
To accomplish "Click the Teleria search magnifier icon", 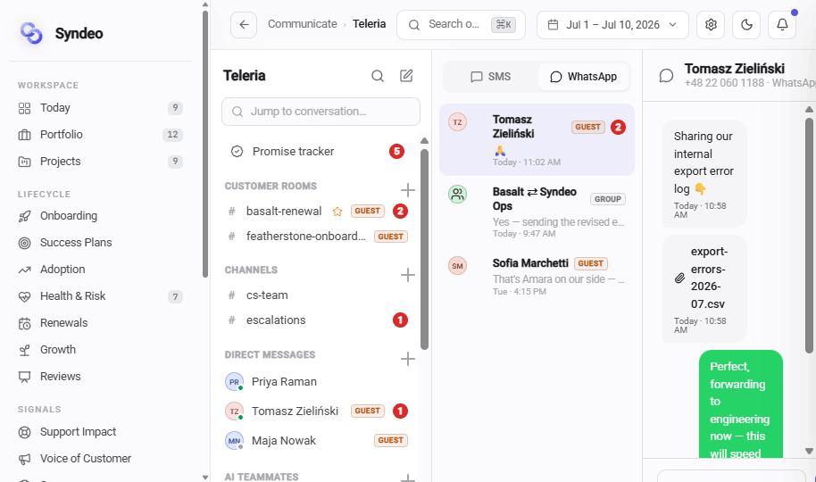I will click(x=378, y=76).
